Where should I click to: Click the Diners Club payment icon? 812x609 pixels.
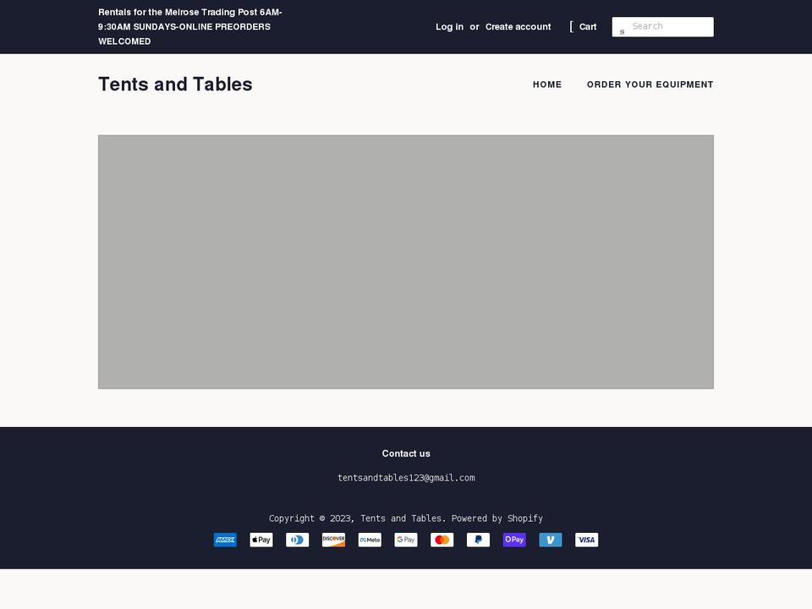point(297,540)
